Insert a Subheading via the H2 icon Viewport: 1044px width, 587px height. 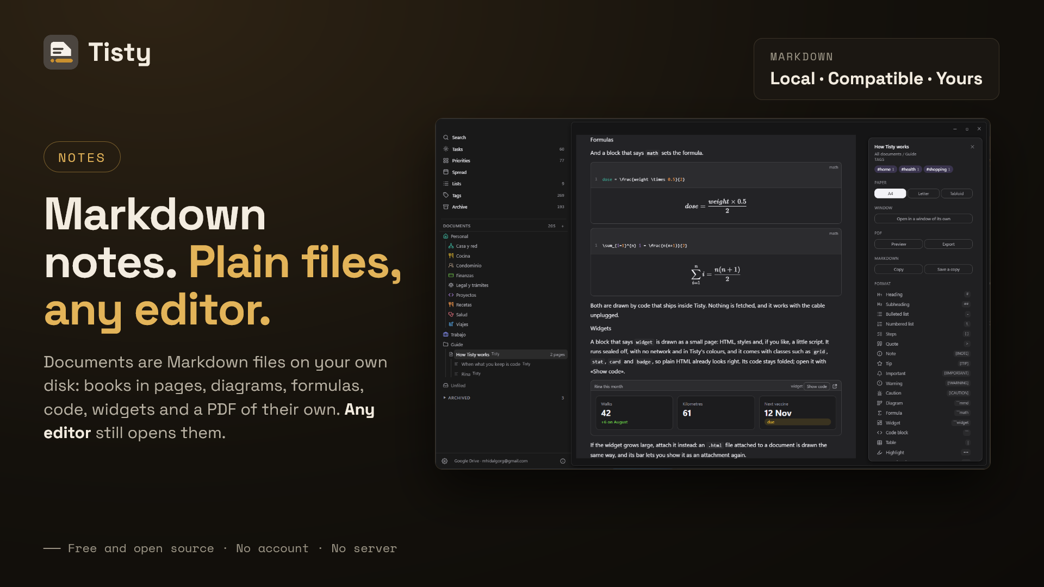click(879, 304)
